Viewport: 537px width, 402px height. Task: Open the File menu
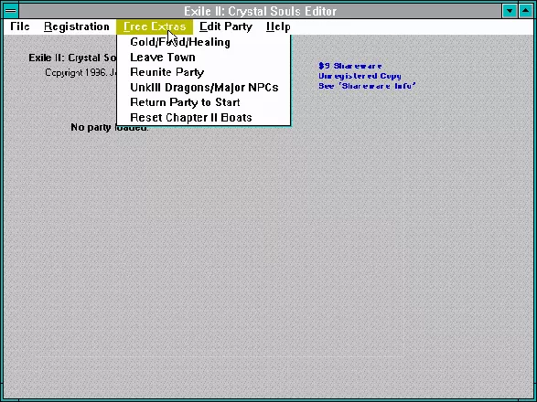coord(20,26)
